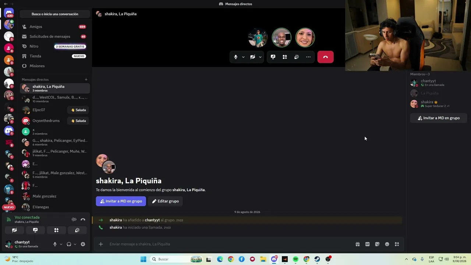Open the Windows Start menu
The image size is (471, 265).
coord(143,259)
